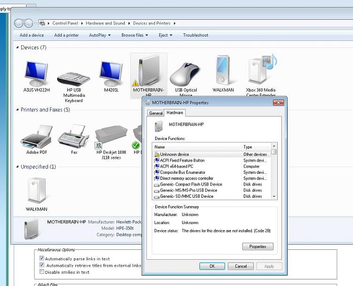Click the Devices and Printers breadcrumb
Viewport: 353px width, 286px height.
pyautogui.click(x=152, y=23)
